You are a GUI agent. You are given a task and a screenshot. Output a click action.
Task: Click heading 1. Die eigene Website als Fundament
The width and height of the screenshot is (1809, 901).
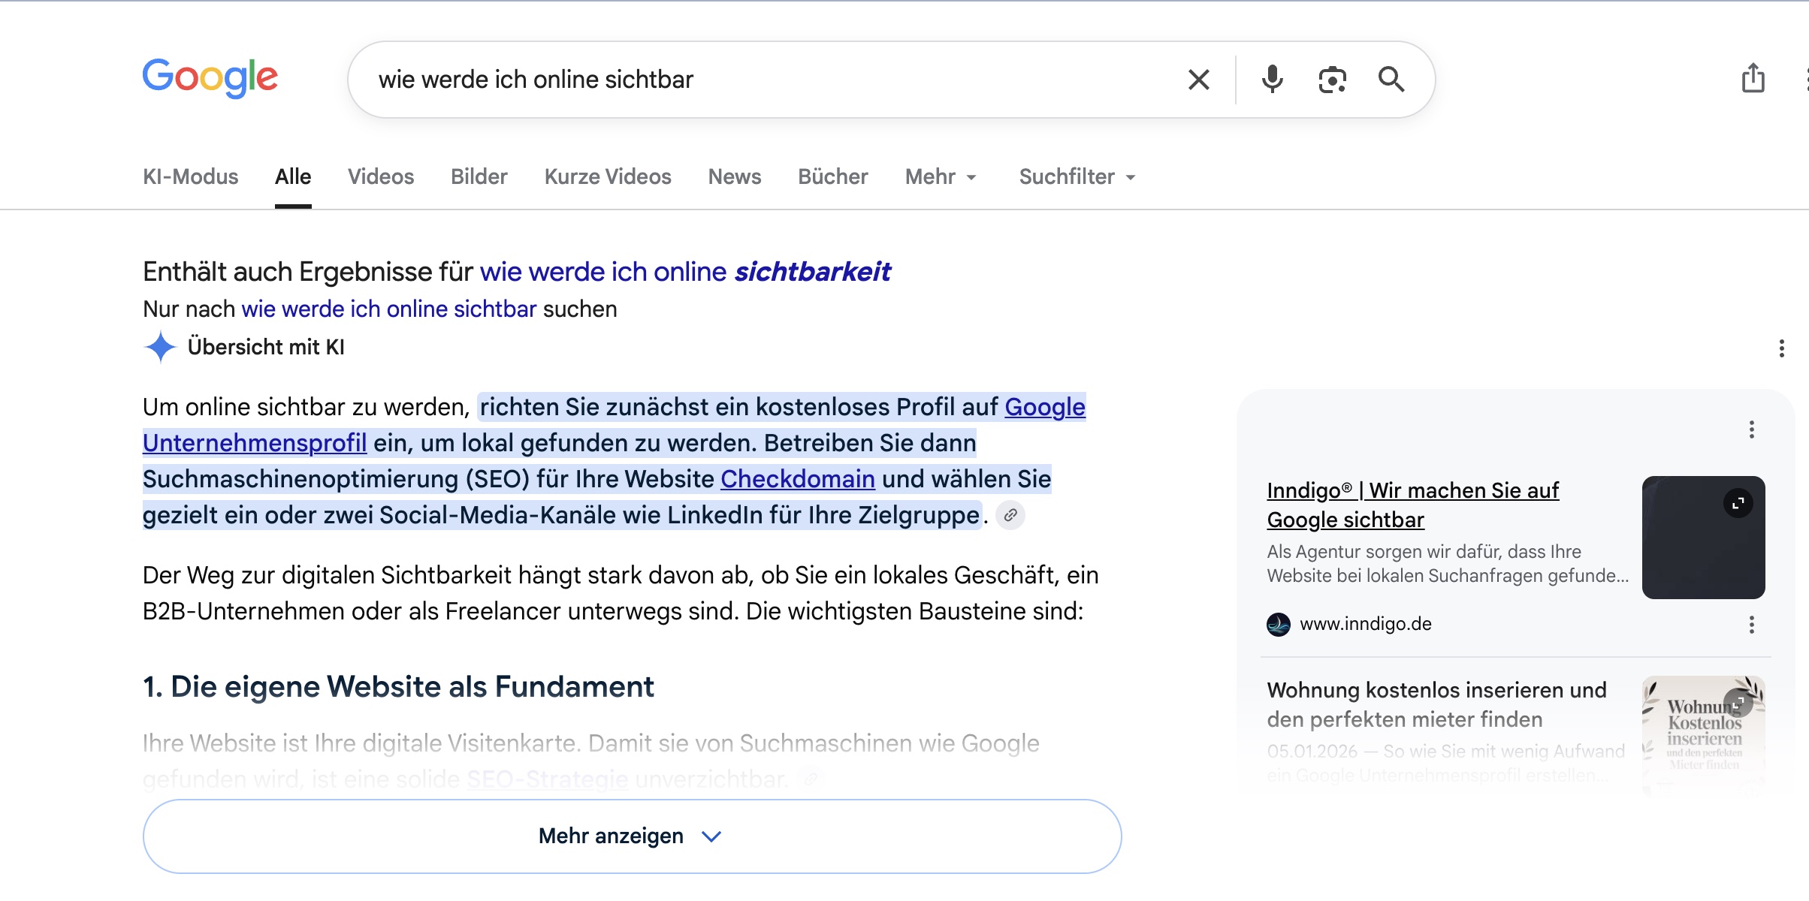click(x=398, y=687)
